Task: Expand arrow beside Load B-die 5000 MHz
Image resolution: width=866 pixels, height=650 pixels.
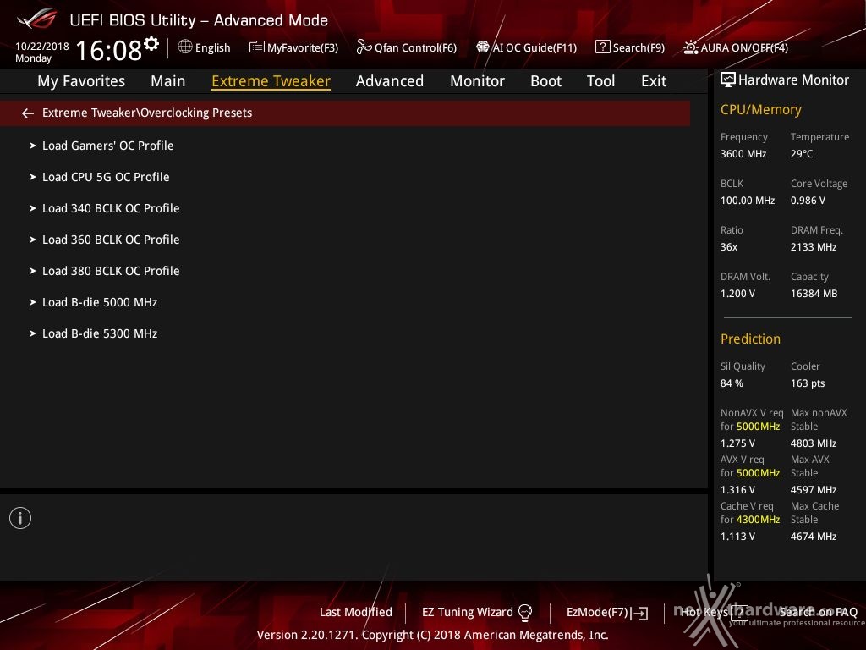Action: [x=33, y=302]
